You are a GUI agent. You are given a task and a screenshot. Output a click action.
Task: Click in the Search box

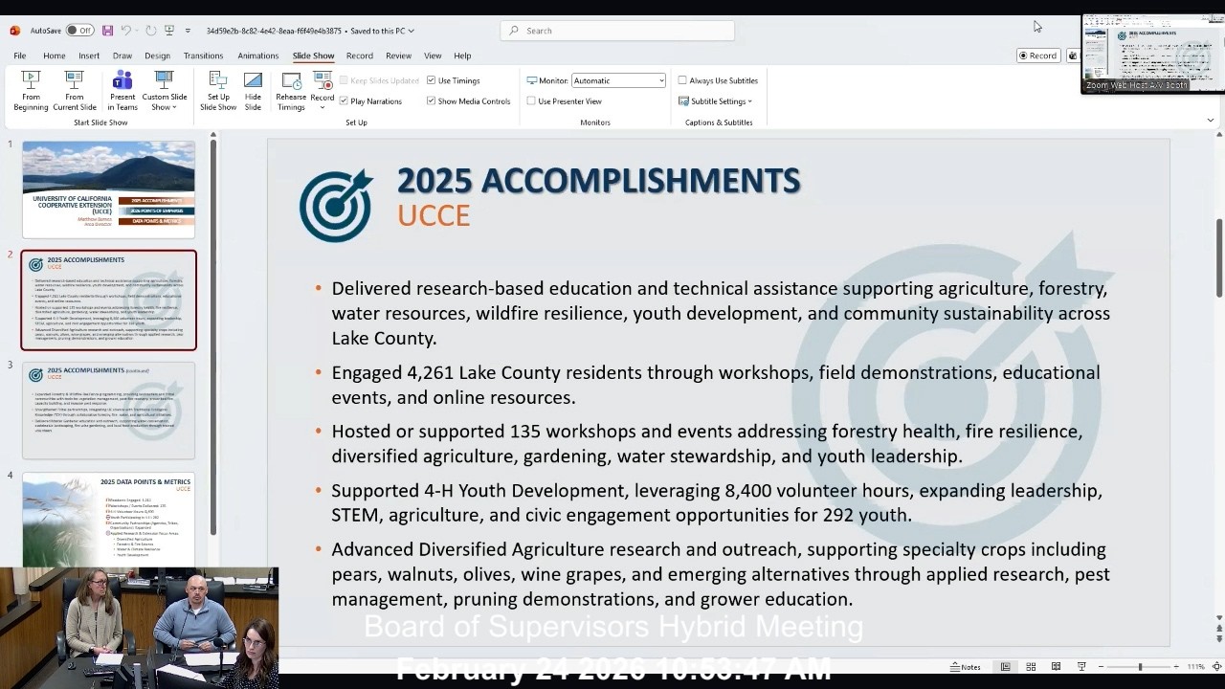pyautogui.click(x=617, y=31)
